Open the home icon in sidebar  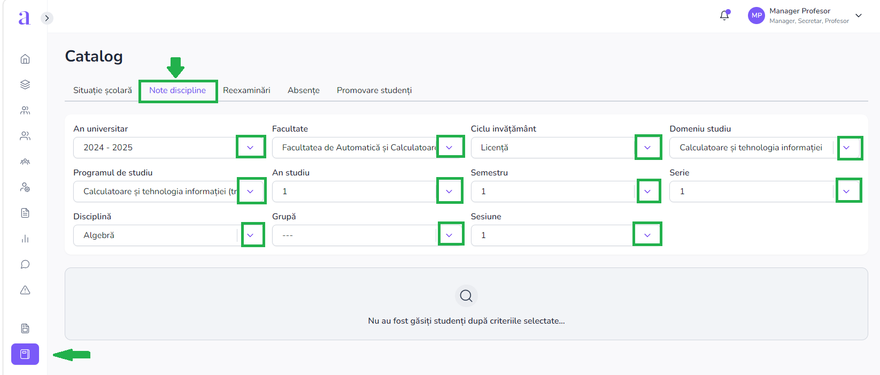point(25,59)
